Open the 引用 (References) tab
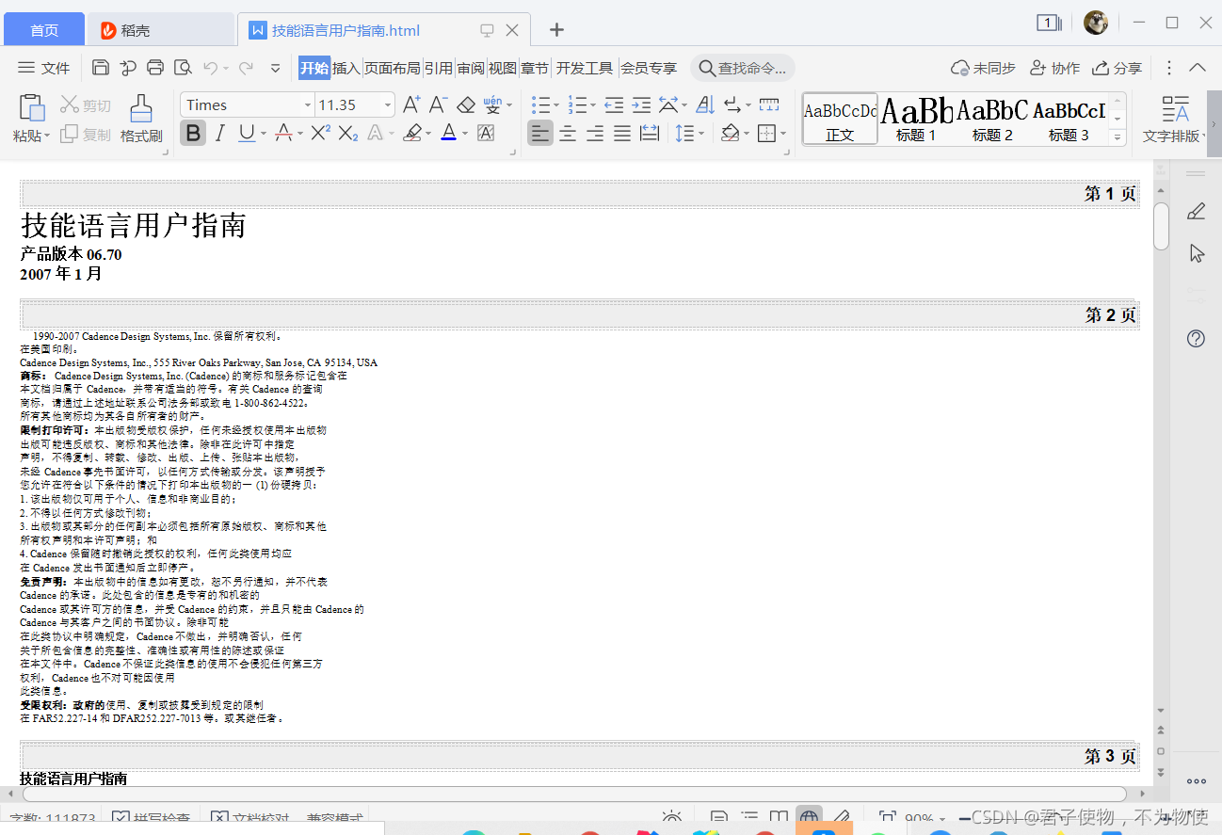1222x835 pixels. pos(439,68)
